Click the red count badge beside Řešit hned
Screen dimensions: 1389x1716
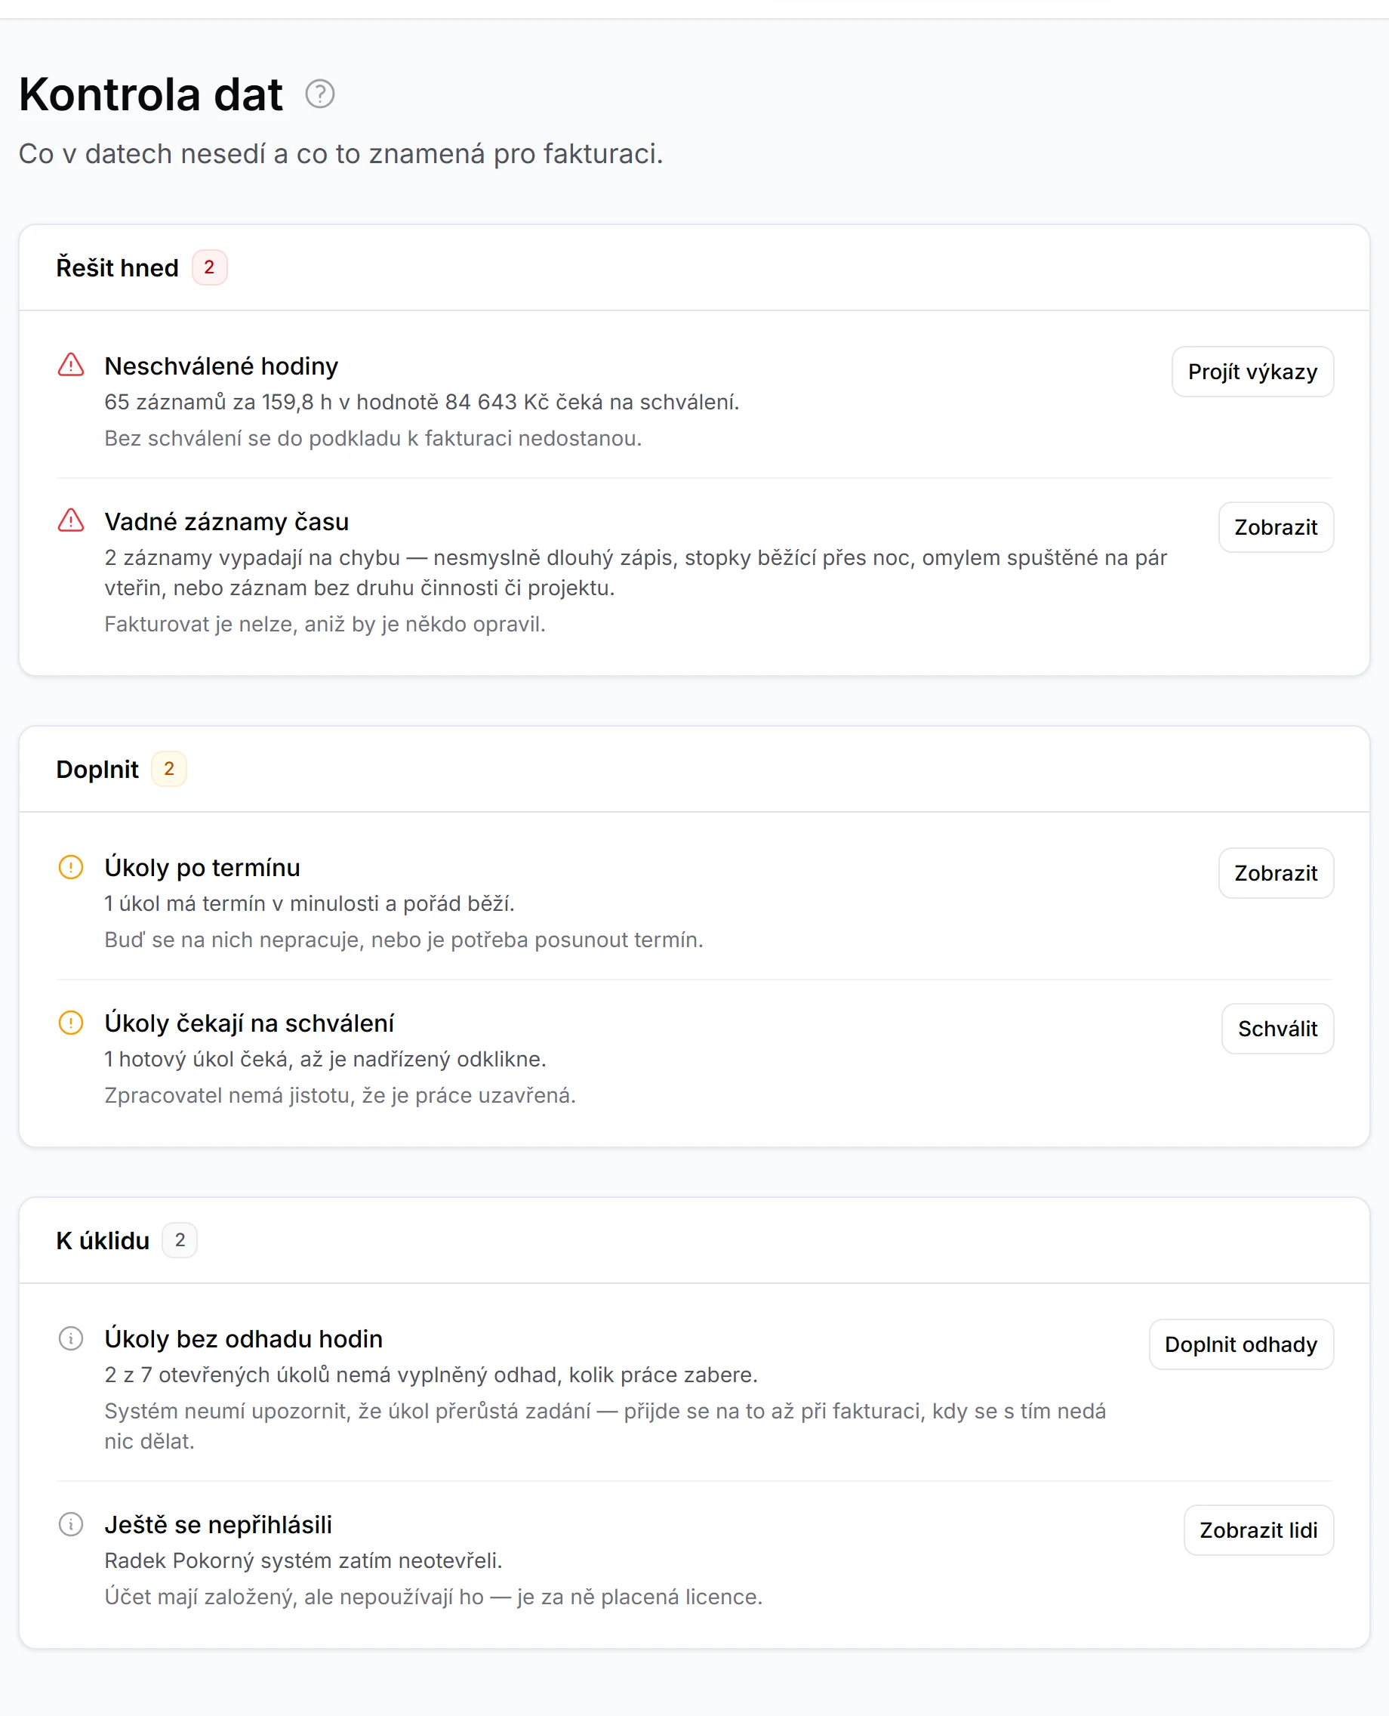[x=210, y=267]
